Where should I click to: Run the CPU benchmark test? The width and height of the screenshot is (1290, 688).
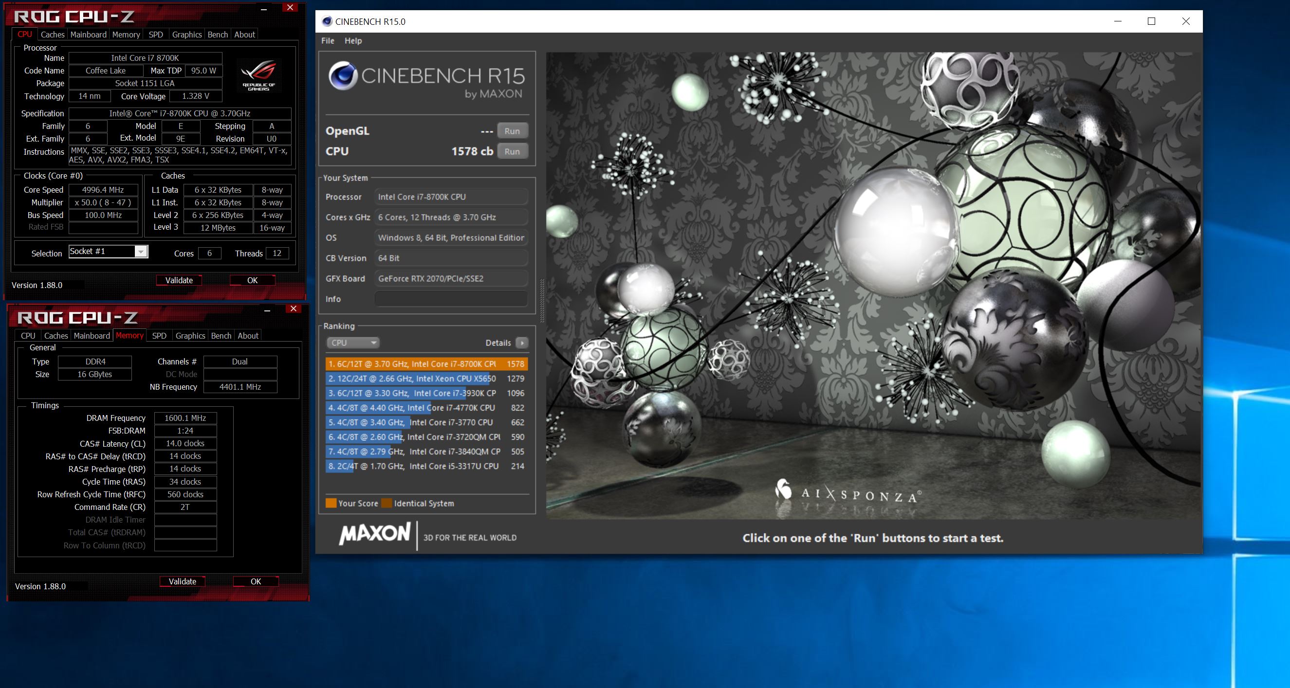coord(512,151)
